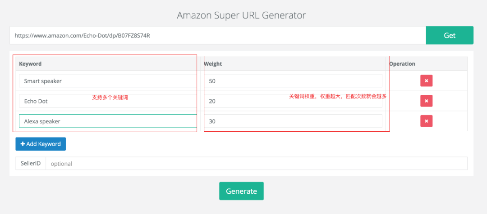Screen dimensions: 487x214
Task: Click the Keyword column header
Action: (x=30, y=64)
